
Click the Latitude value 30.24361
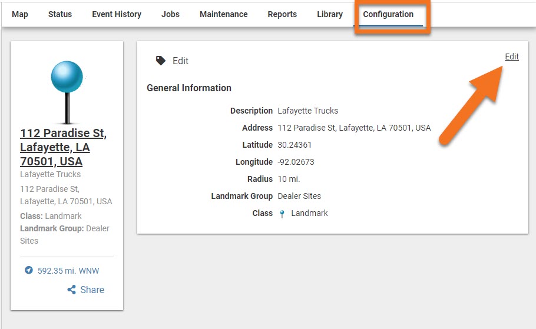(x=295, y=145)
